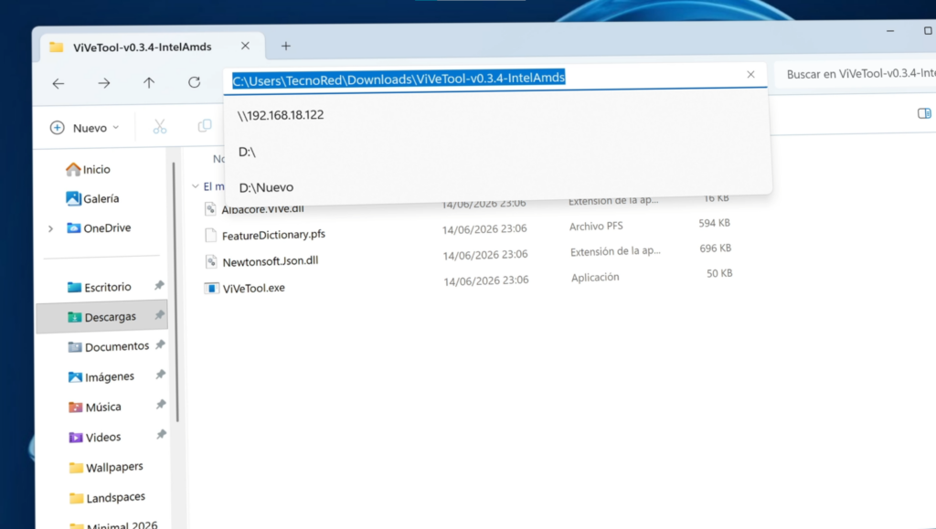Screen dimensions: 936x529
Task: Select the \\192.168.18.122 address suggestion
Action: click(x=281, y=115)
